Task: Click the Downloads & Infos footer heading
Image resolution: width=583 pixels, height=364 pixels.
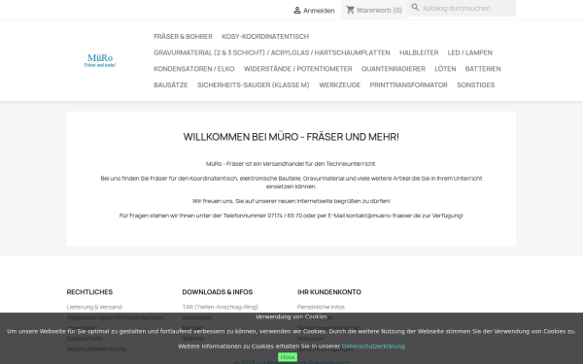Action: [218, 292]
